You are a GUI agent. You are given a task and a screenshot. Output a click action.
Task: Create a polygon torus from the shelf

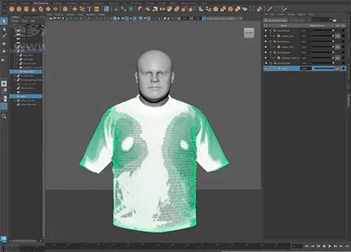pyautogui.click(x=41, y=9)
